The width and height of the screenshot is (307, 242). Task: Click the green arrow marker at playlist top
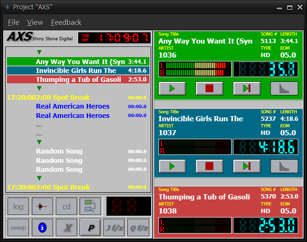39,52
